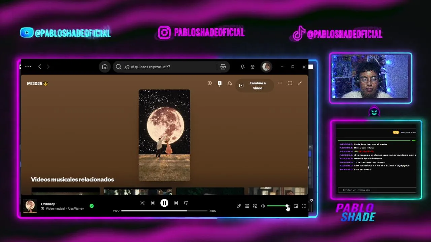
Task: Open the Browse icon in search bar
Action: click(x=223, y=67)
